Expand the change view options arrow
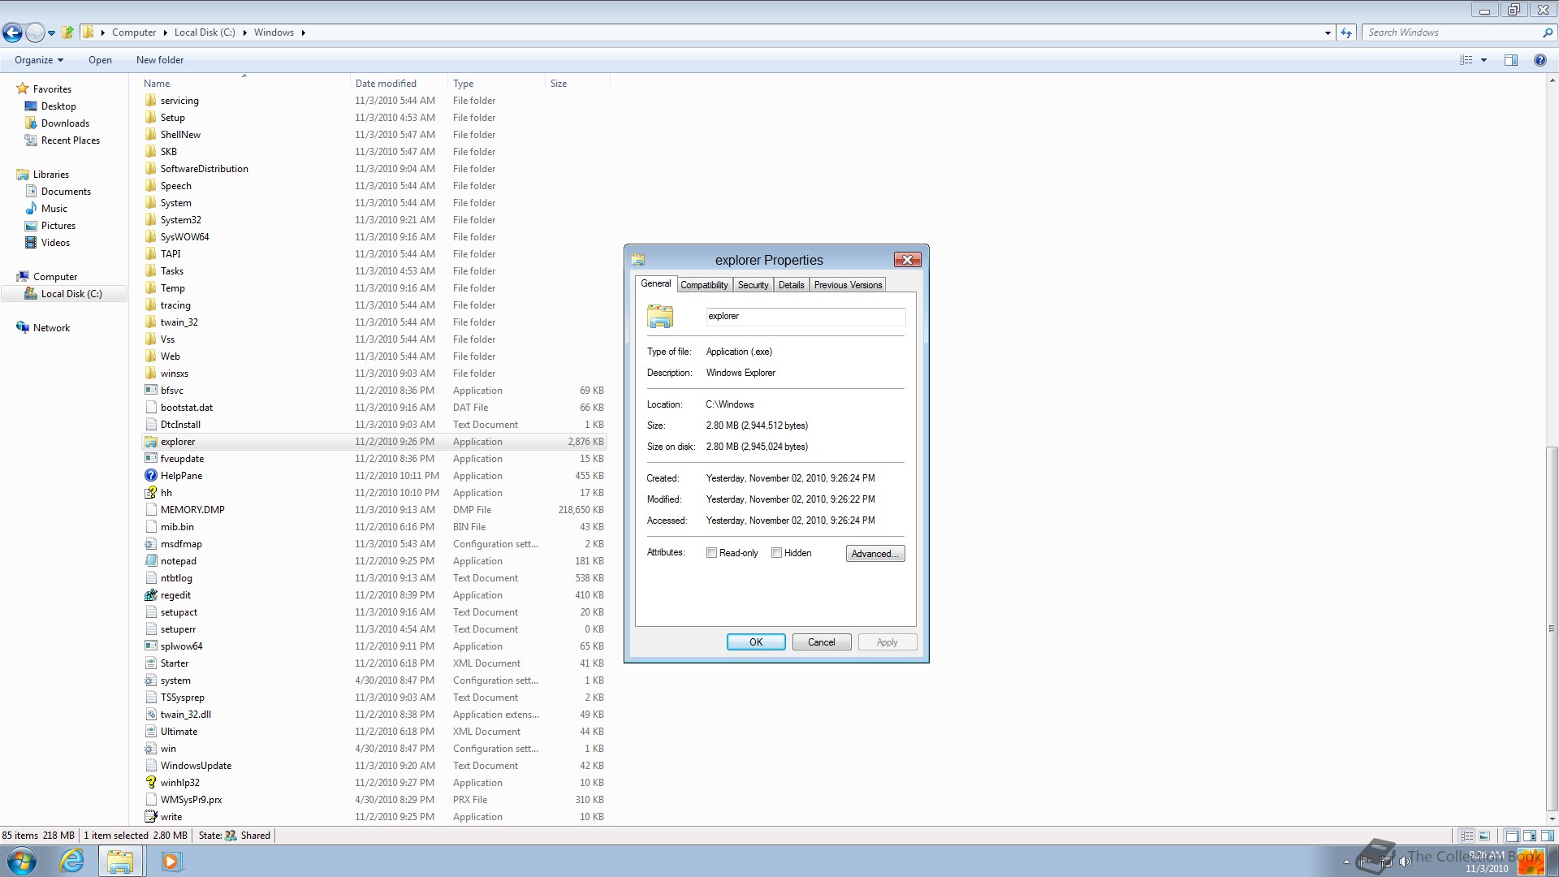The height and width of the screenshot is (877, 1559). [x=1483, y=60]
